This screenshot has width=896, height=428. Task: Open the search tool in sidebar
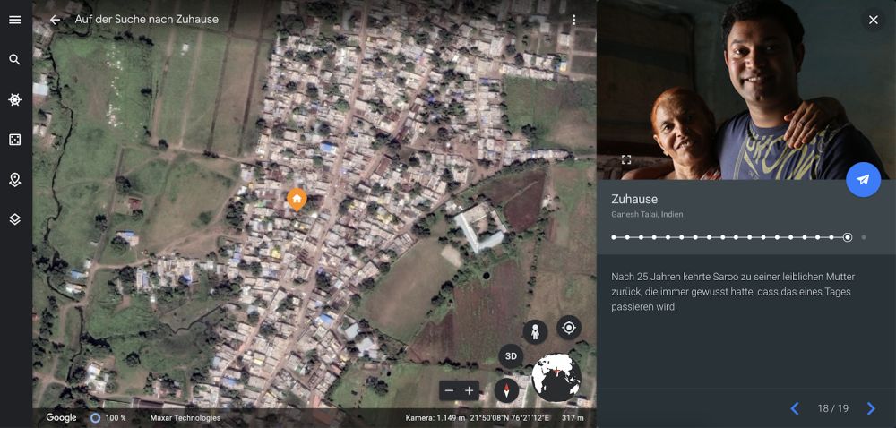pyautogui.click(x=15, y=60)
